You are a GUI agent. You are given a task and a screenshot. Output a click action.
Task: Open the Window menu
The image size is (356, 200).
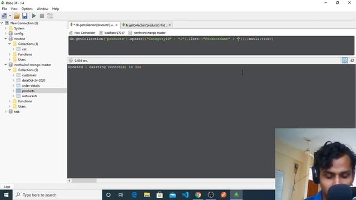pos(42,9)
